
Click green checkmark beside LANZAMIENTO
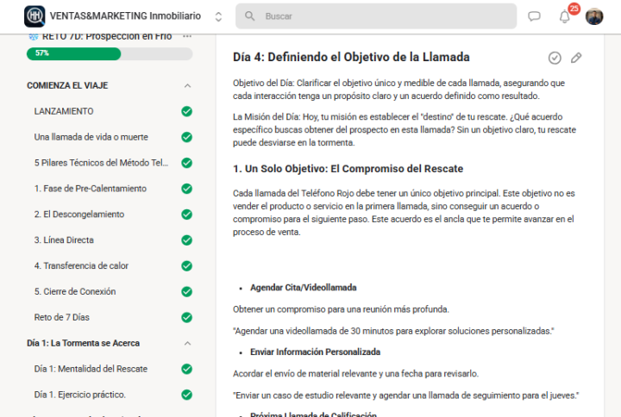pos(187,111)
